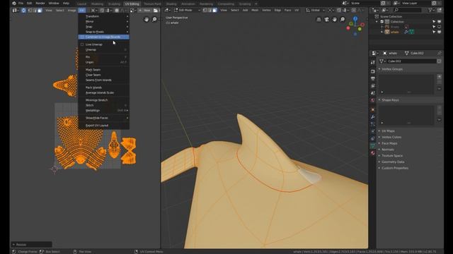Image resolution: width=453 pixels, height=254 pixels.
Task: Toggle viewport visibility for whale object
Action: (x=439, y=32)
